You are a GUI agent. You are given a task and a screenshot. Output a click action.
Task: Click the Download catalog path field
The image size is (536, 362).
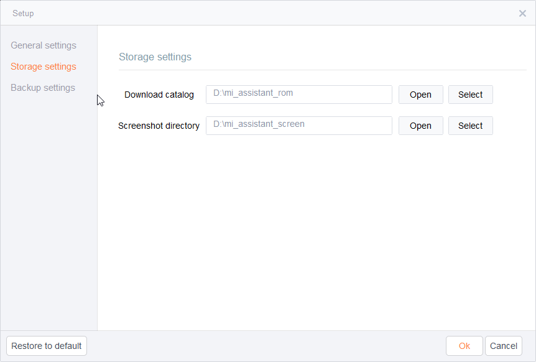point(298,95)
